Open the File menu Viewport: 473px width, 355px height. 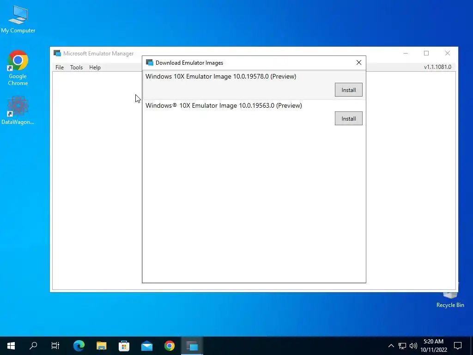(60, 67)
